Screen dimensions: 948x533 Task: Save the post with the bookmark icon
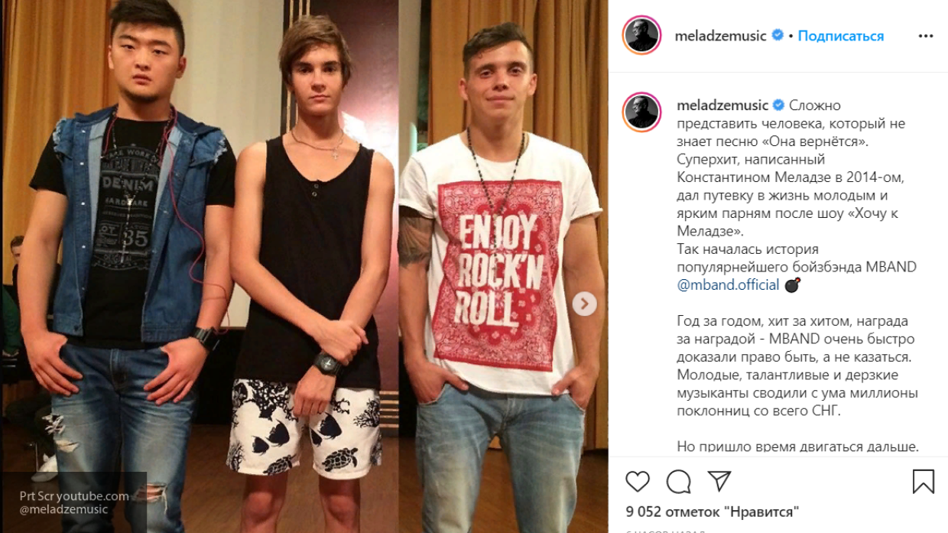[924, 481]
